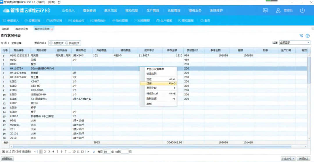Click the cloud logo of 管家婆云辉煌ERP
Viewport: 314px width, 162px height.
[x=6, y=10]
